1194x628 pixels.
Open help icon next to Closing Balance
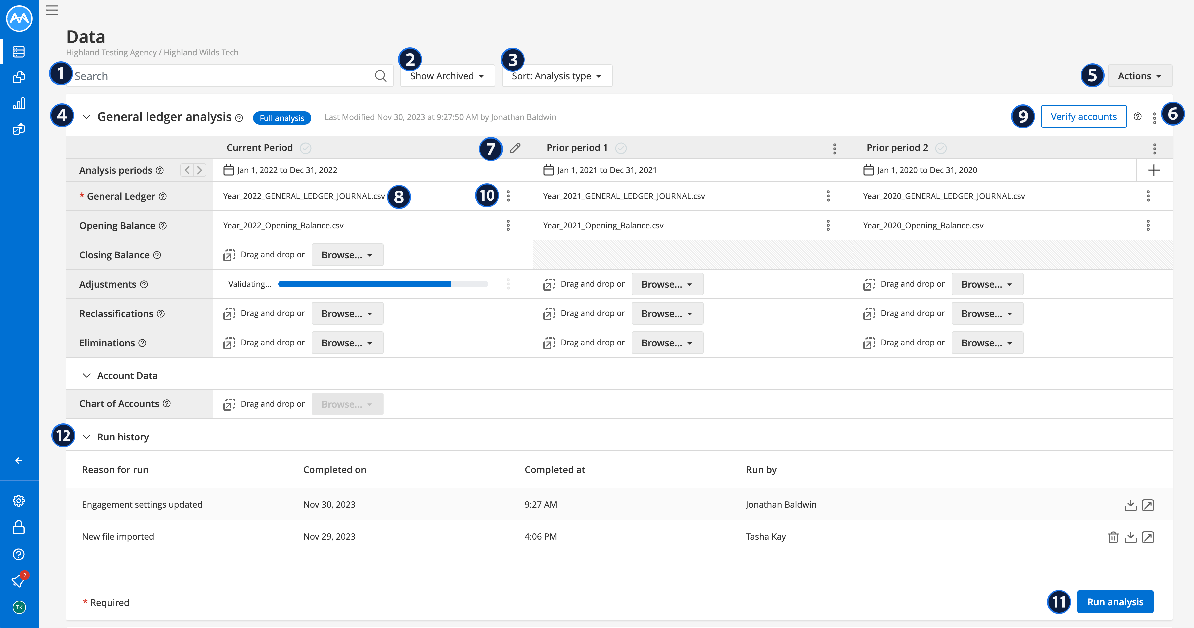(157, 255)
